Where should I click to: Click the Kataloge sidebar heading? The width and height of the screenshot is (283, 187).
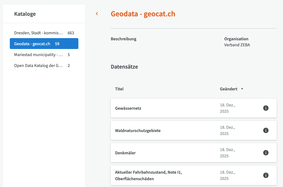(x=25, y=14)
